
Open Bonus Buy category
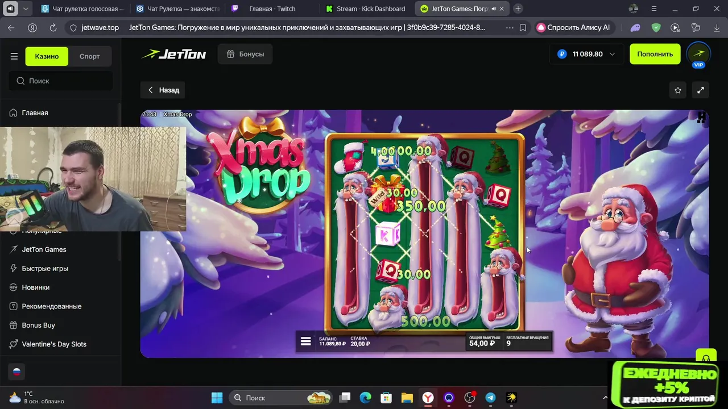(x=38, y=325)
